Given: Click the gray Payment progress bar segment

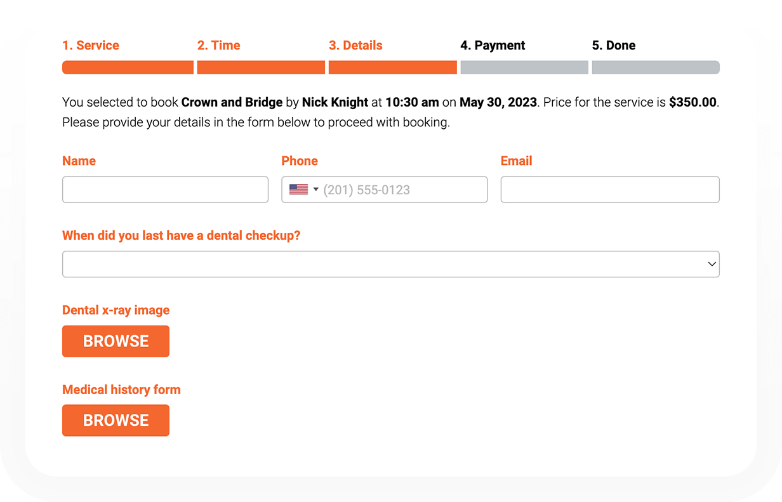Looking at the screenshot, I should [x=524, y=67].
